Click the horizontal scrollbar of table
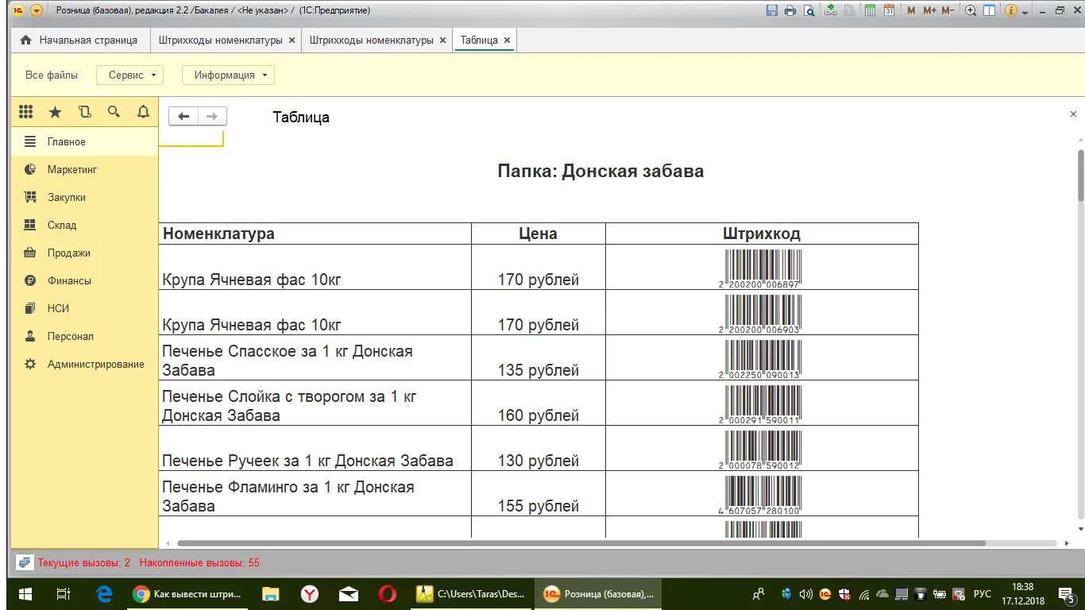1085x610 pixels. click(581, 543)
